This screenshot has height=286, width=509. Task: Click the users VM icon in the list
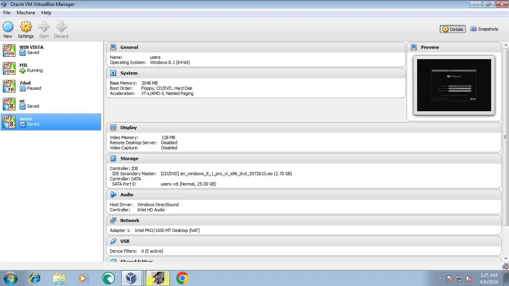click(x=9, y=122)
